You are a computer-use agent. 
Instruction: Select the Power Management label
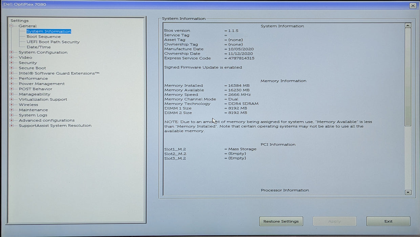point(42,84)
